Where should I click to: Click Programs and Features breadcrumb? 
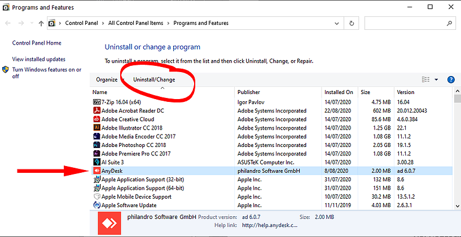point(201,23)
